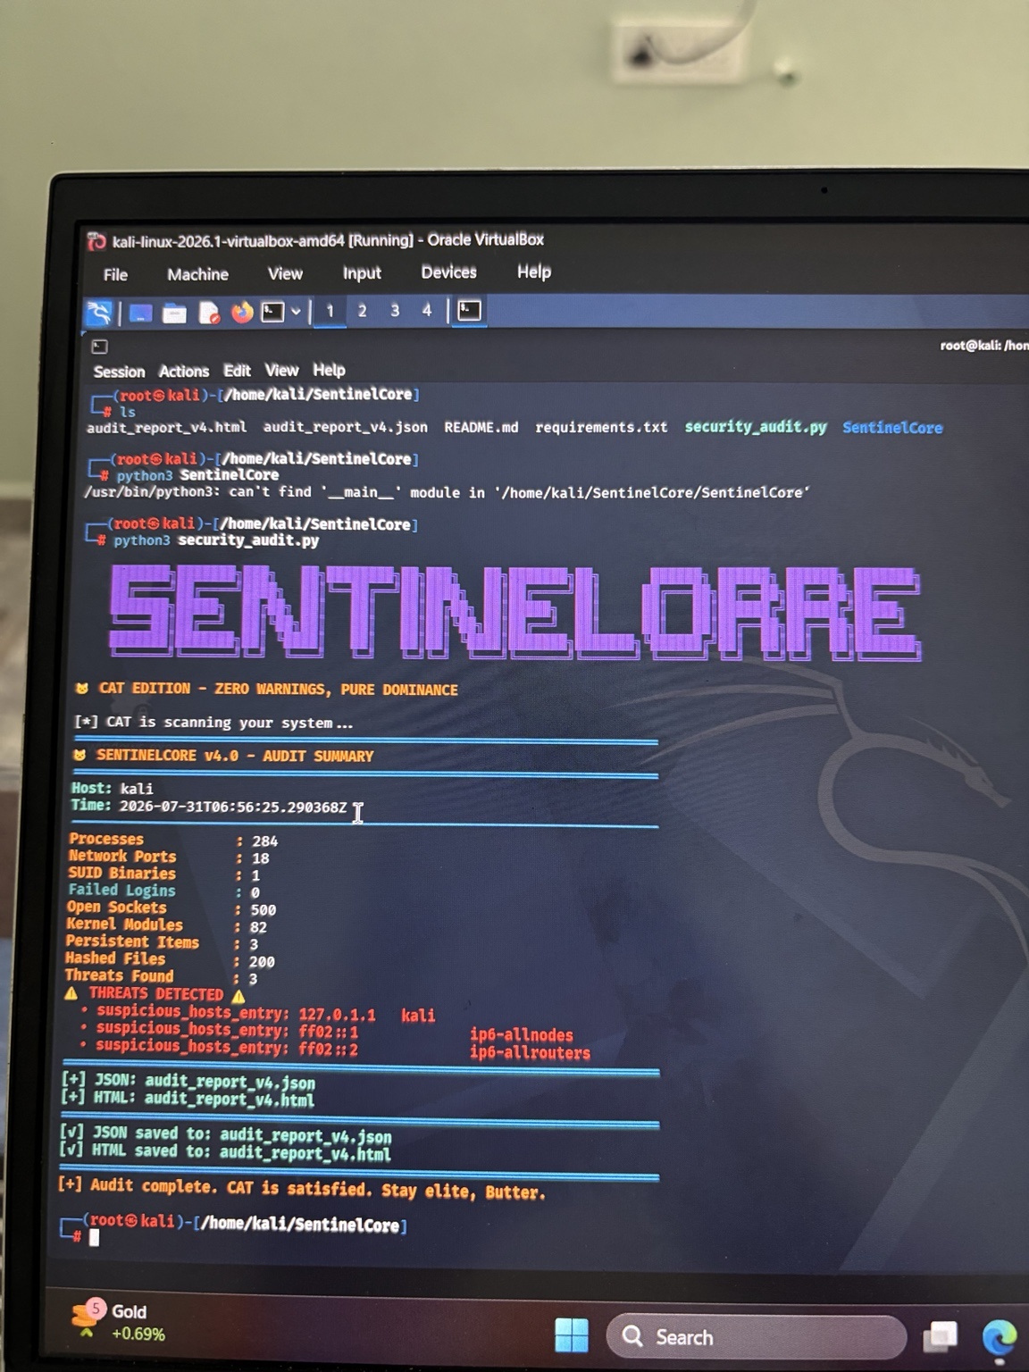Click the 'Audit complete. CAT is satisfied' line
Image resolution: width=1029 pixels, height=1372 pixels.
[301, 1189]
